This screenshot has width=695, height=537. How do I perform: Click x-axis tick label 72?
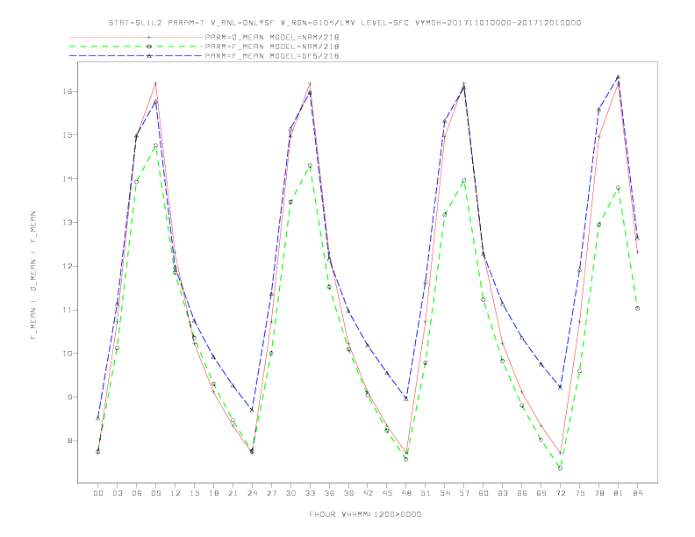(561, 493)
